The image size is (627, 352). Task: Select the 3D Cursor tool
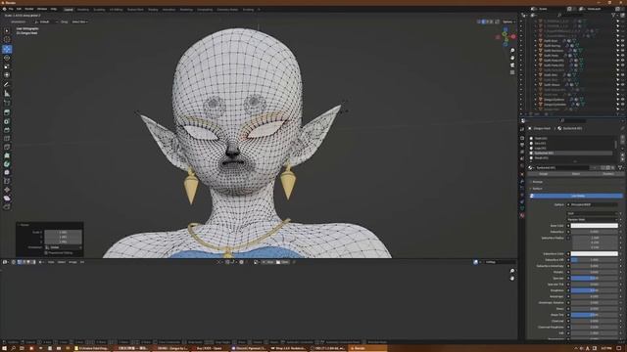(7, 39)
